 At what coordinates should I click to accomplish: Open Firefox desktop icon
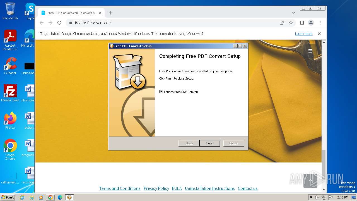(x=10, y=121)
